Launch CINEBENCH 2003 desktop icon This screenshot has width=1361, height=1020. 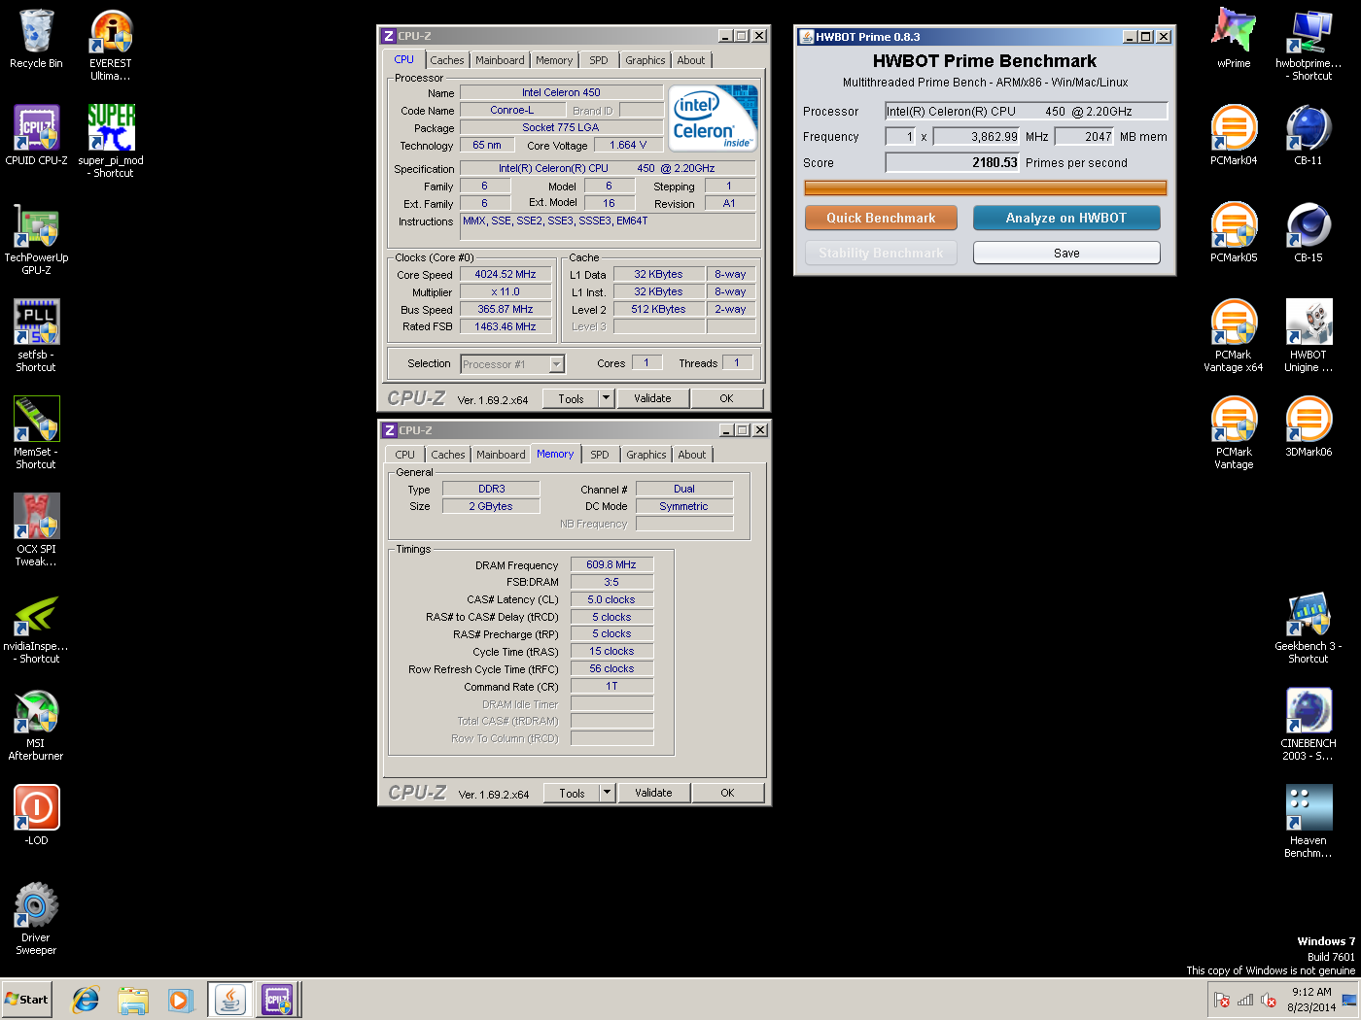1309,725
